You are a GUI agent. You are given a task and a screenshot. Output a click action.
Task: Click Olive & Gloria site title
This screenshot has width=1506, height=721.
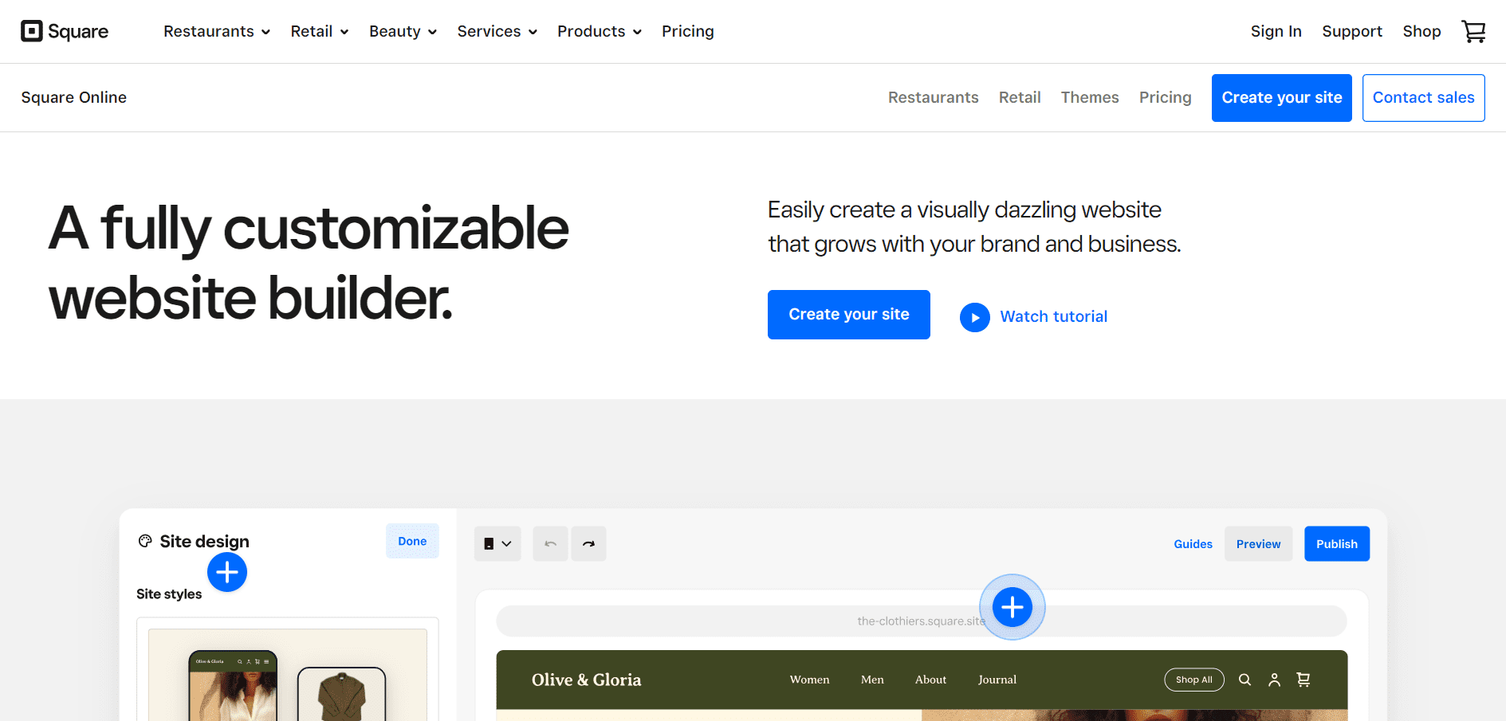(x=586, y=680)
